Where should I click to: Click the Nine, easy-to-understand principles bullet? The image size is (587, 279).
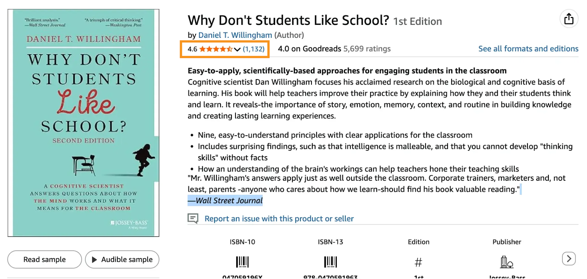(335, 135)
